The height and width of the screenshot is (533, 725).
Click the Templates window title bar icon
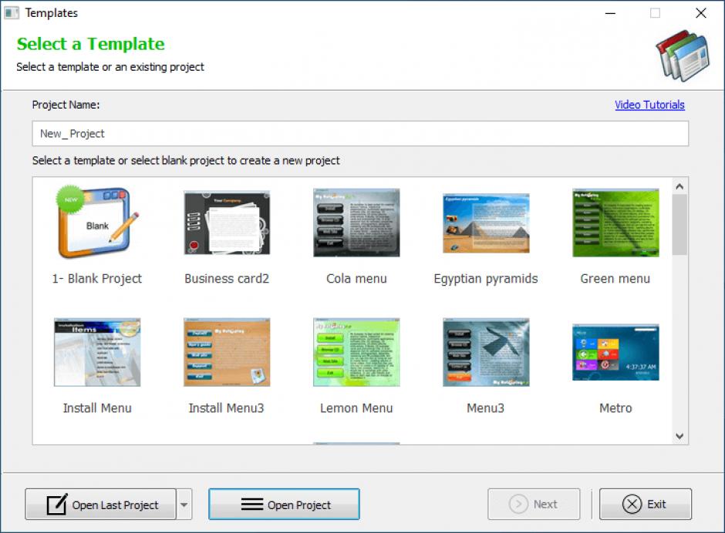[x=12, y=13]
